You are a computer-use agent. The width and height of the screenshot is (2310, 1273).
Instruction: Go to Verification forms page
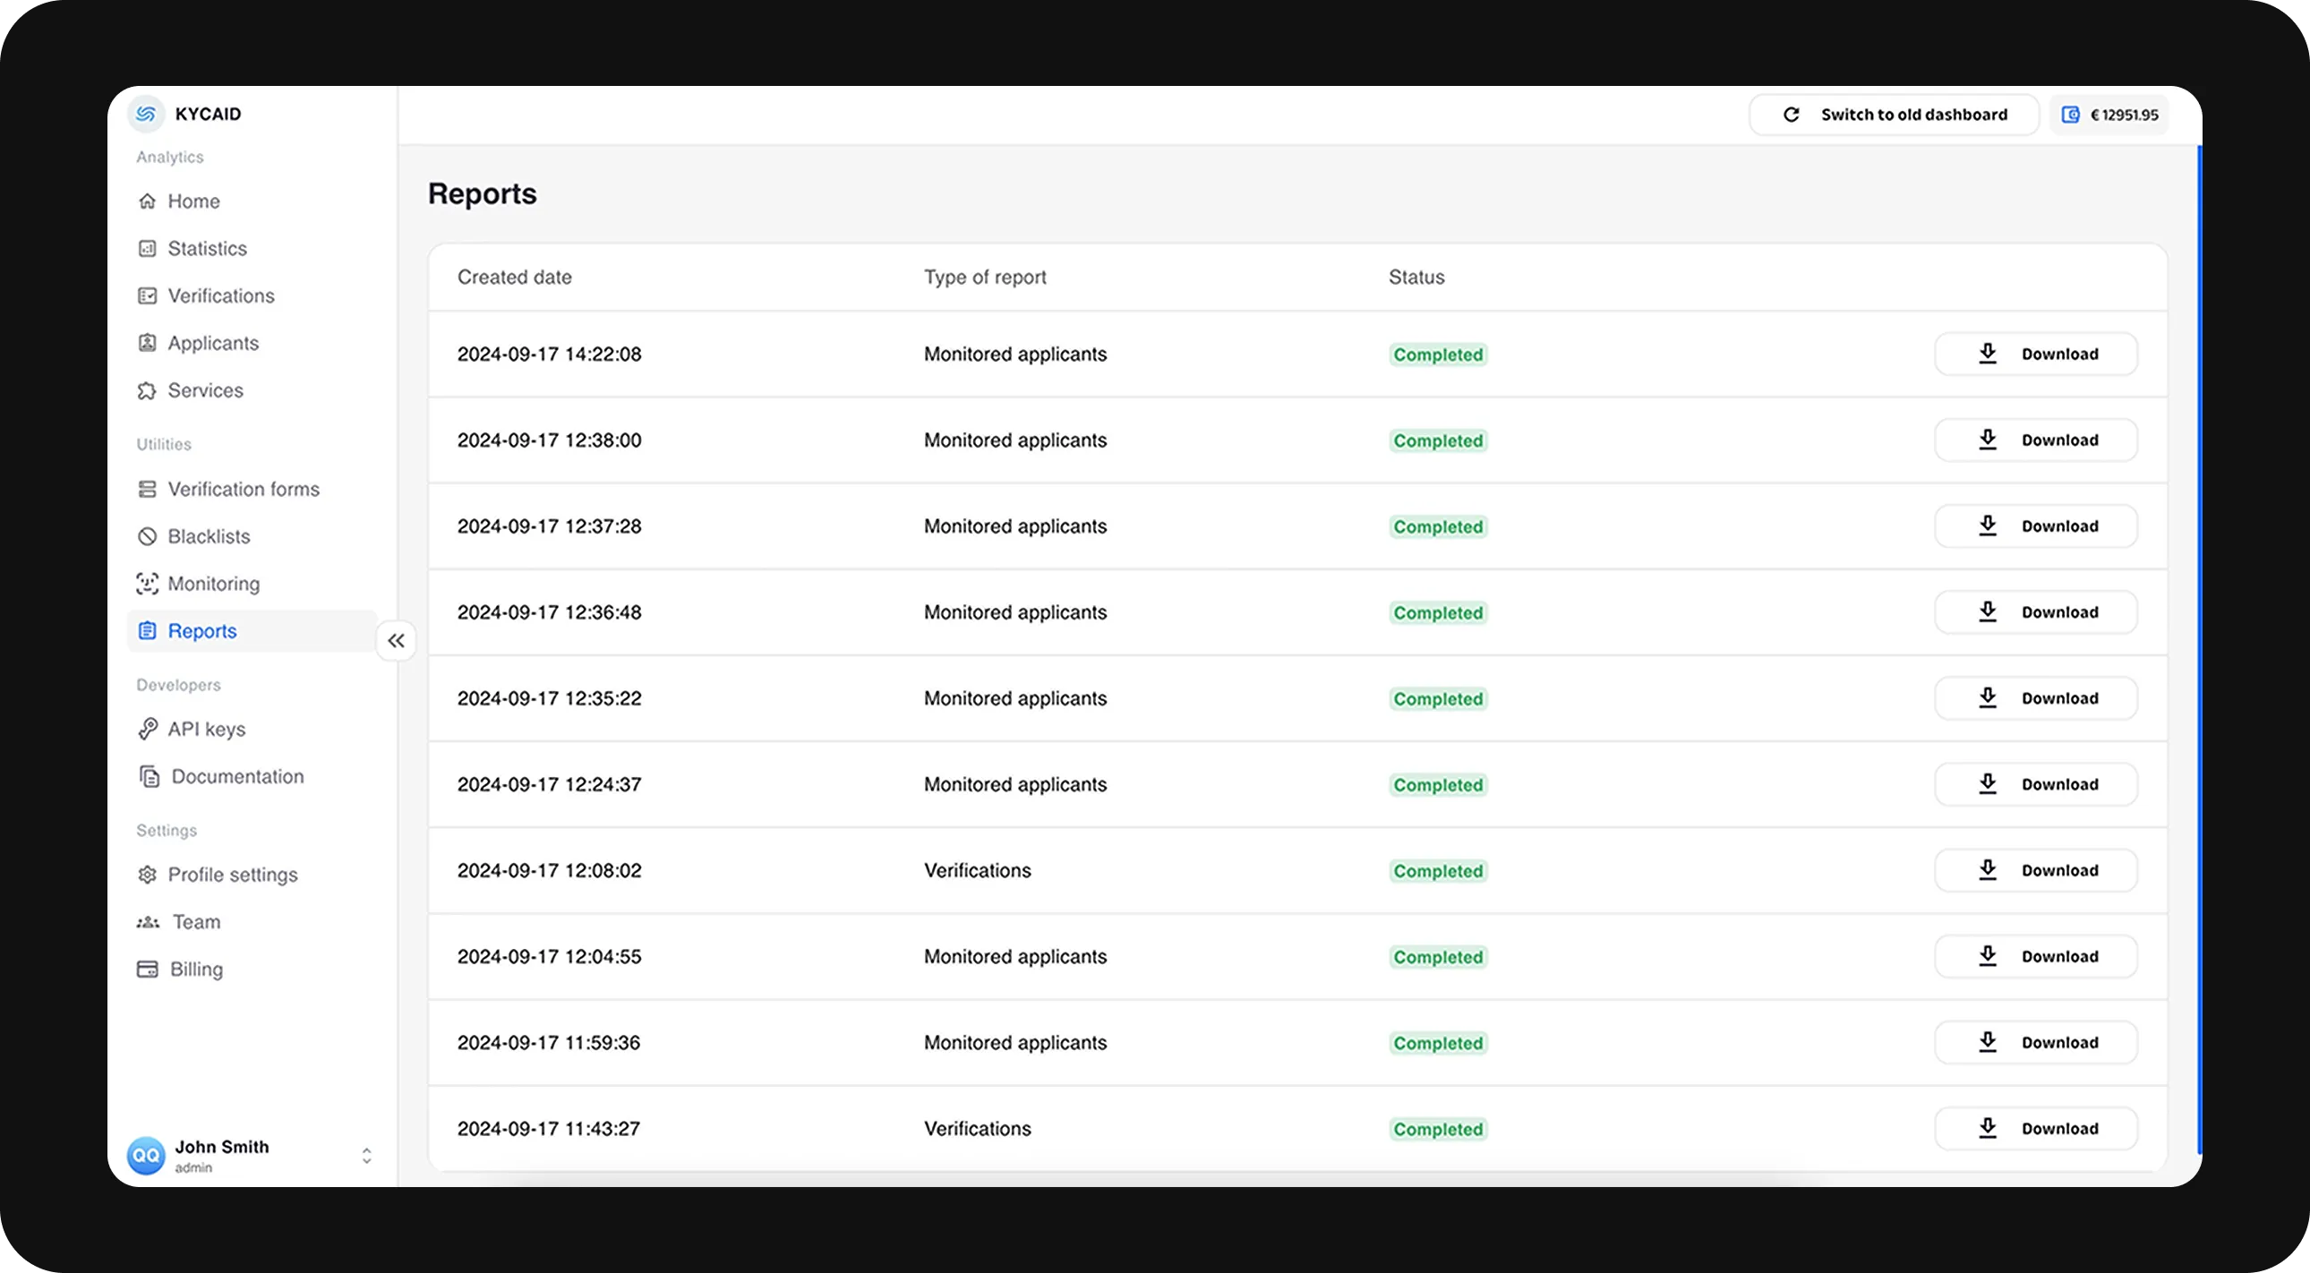(x=243, y=490)
